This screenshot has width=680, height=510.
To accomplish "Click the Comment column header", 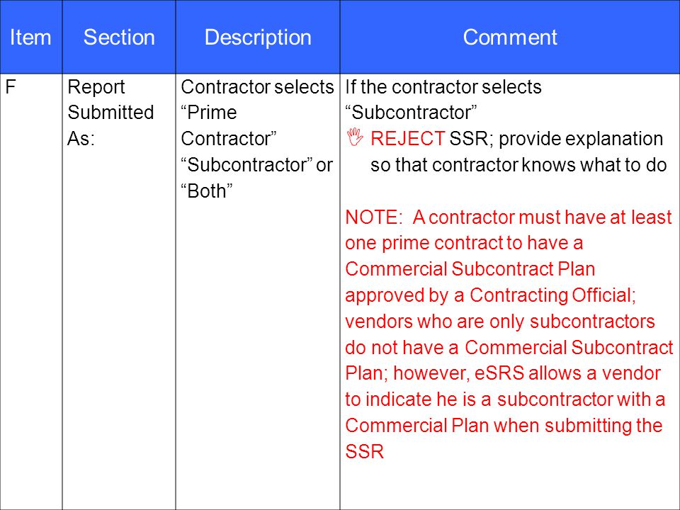I will click(510, 37).
